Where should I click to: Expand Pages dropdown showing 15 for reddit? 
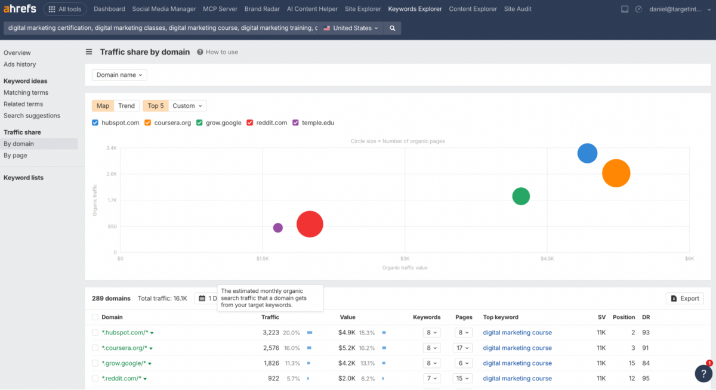463,379
